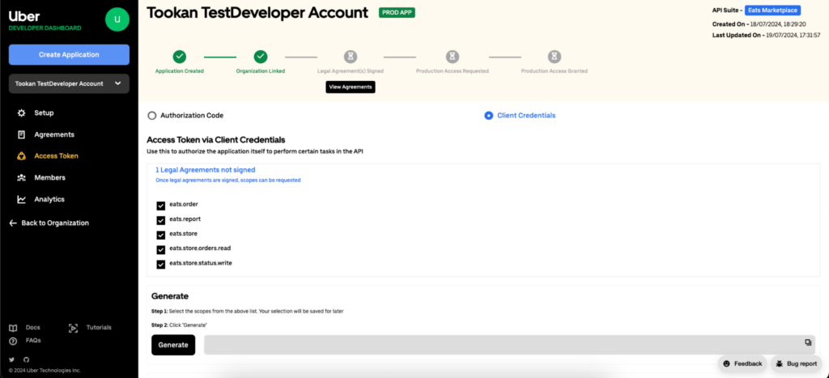Screen dimensions: 829x378
Task: Click the Create Application button
Action: 69,54
